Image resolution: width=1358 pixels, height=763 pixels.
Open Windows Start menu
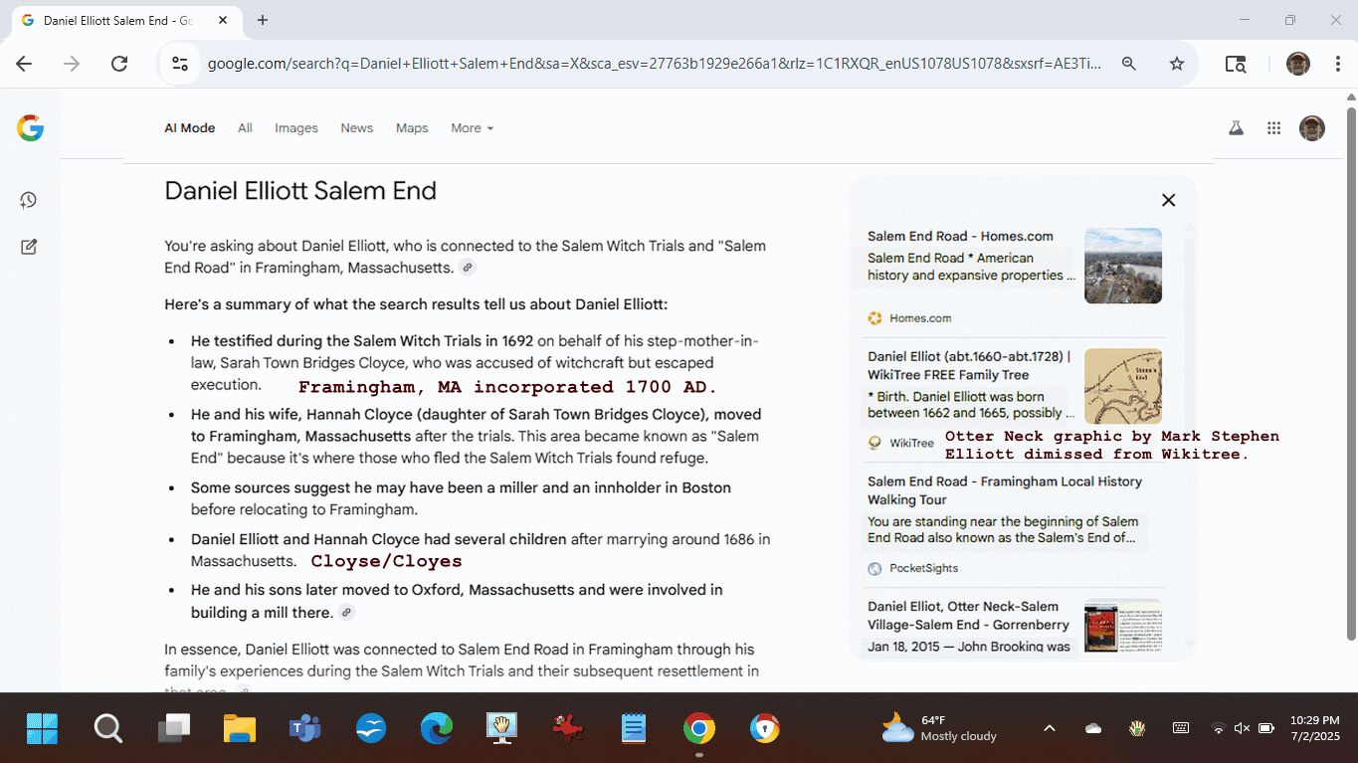[x=42, y=729]
